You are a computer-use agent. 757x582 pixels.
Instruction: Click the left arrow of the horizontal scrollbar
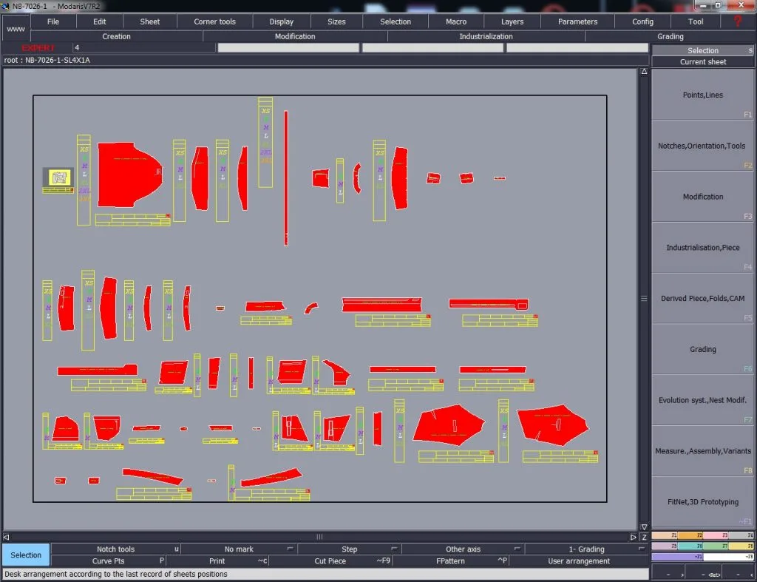tap(6, 537)
